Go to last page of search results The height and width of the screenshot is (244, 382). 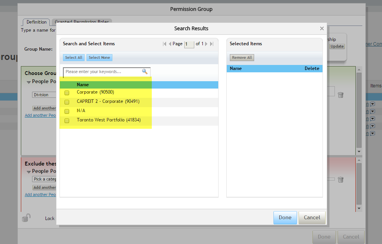[x=212, y=44]
